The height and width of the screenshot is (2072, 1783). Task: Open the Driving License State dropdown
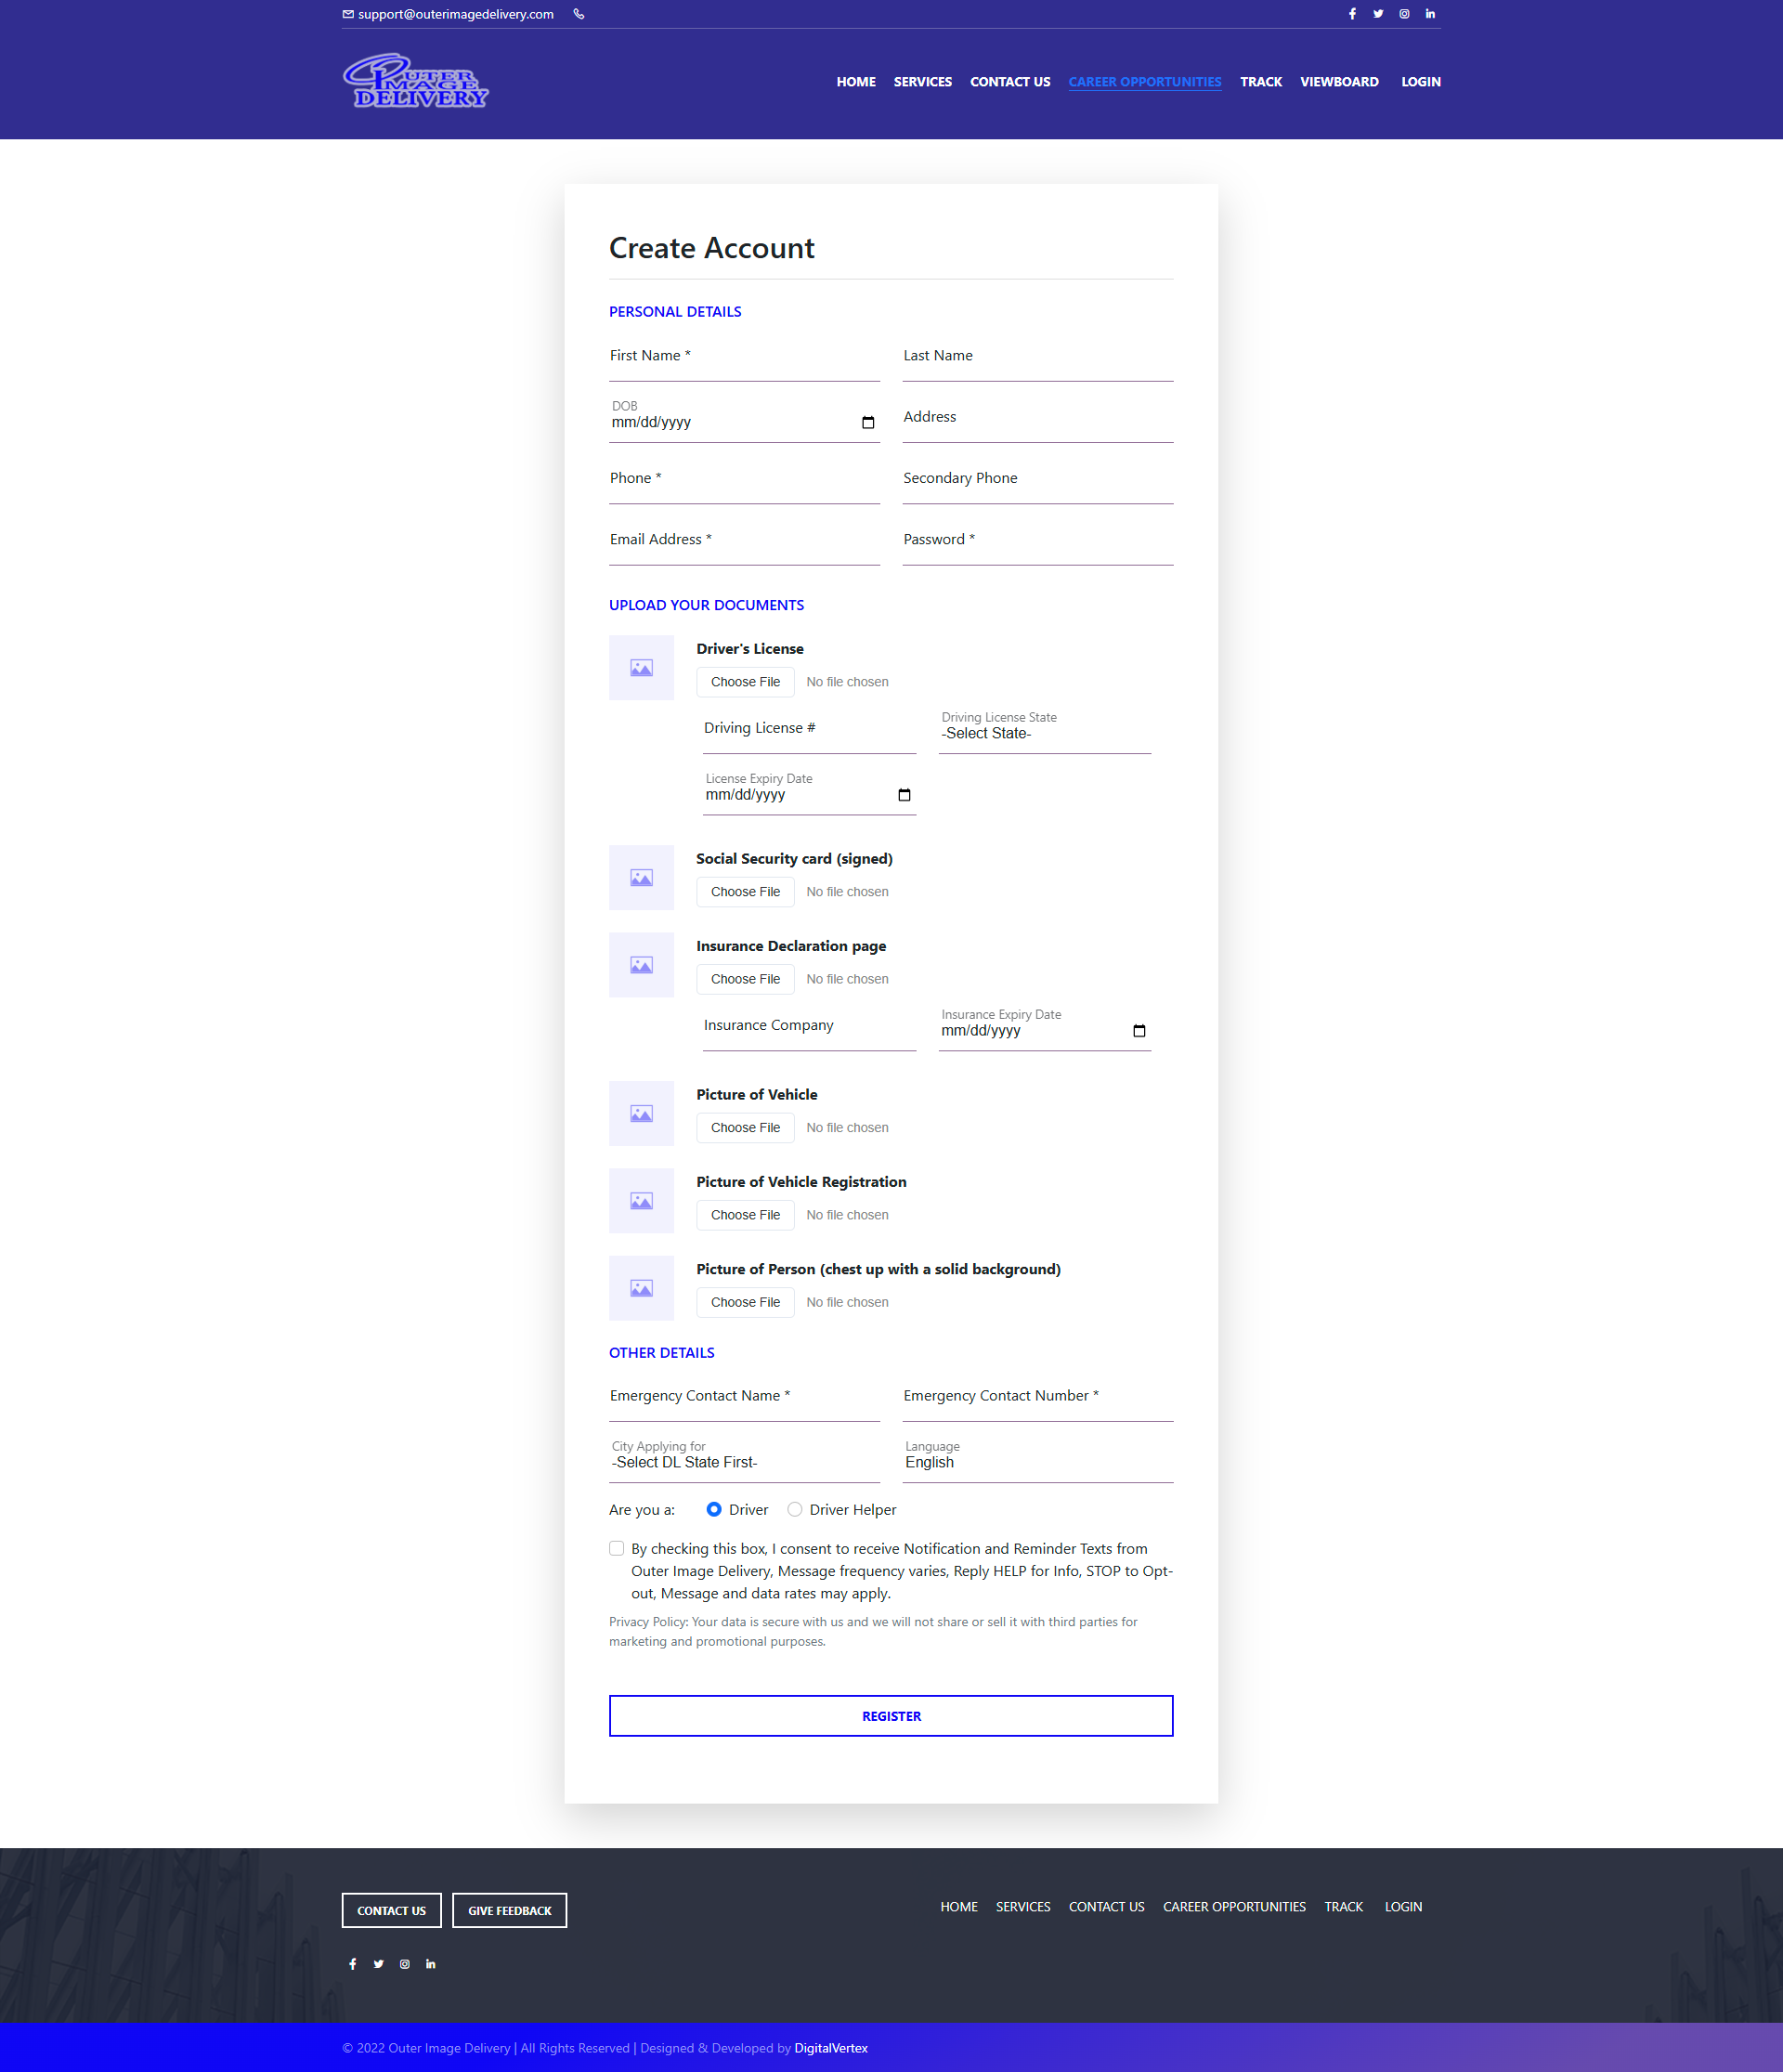pos(1044,733)
